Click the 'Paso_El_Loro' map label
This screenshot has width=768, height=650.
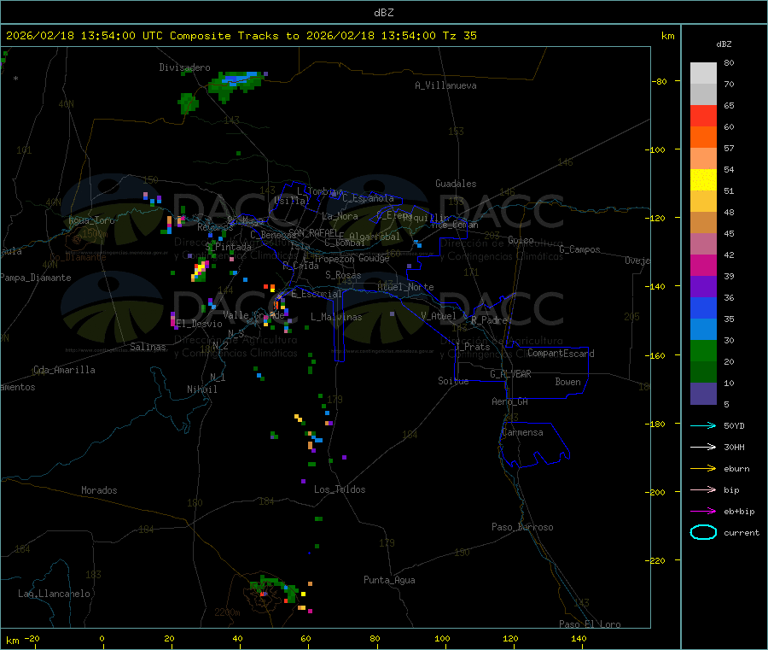pyautogui.click(x=590, y=624)
